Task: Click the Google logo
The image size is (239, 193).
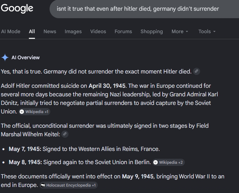Action: pyautogui.click(x=17, y=9)
